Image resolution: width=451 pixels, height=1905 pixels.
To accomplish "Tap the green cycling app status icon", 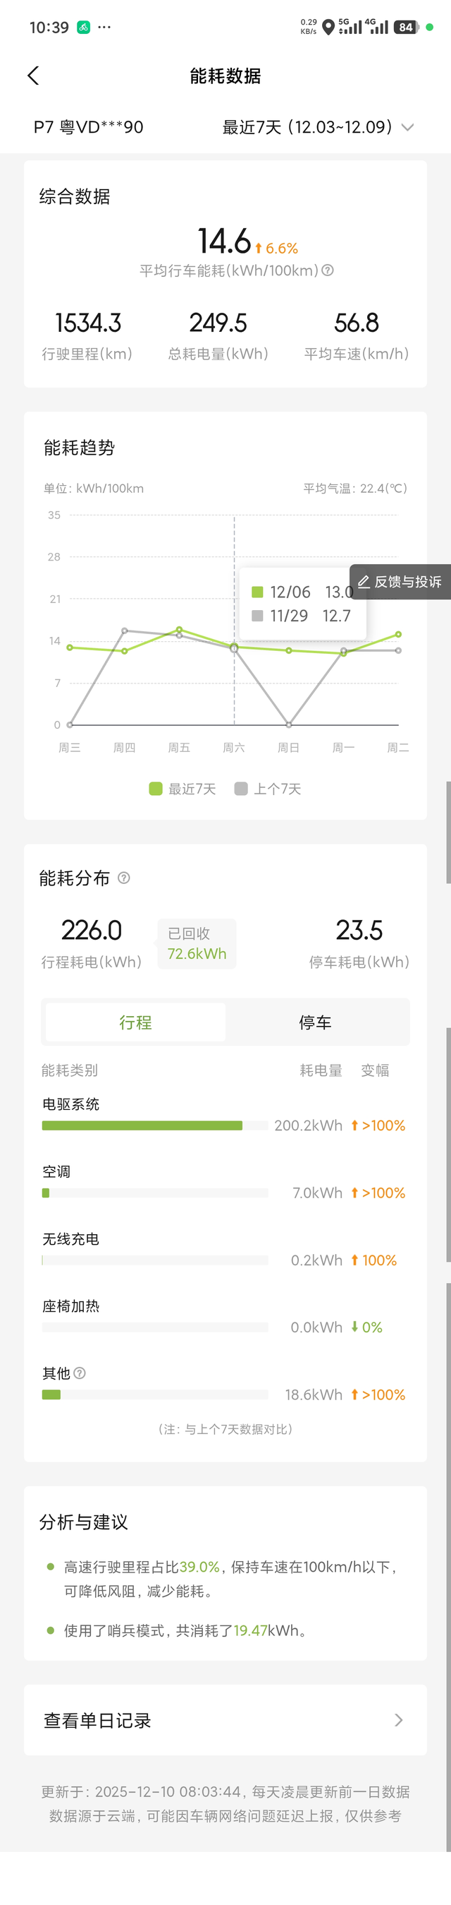I will coord(83,28).
